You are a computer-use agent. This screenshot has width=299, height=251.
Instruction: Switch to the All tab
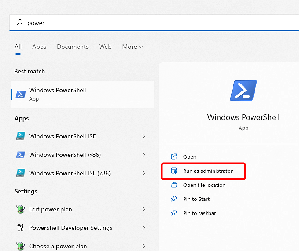click(x=18, y=47)
